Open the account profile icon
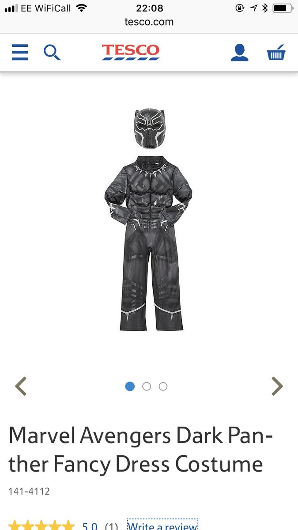Screen dimensions: 298x530 [x=240, y=53]
